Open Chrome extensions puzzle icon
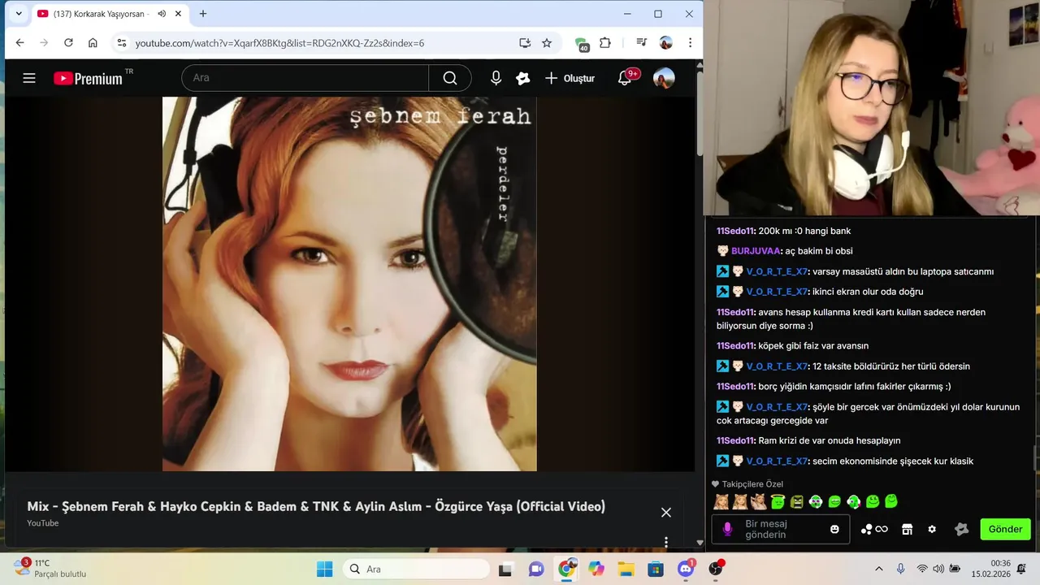1040x585 pixels. [x=605, y=42]
